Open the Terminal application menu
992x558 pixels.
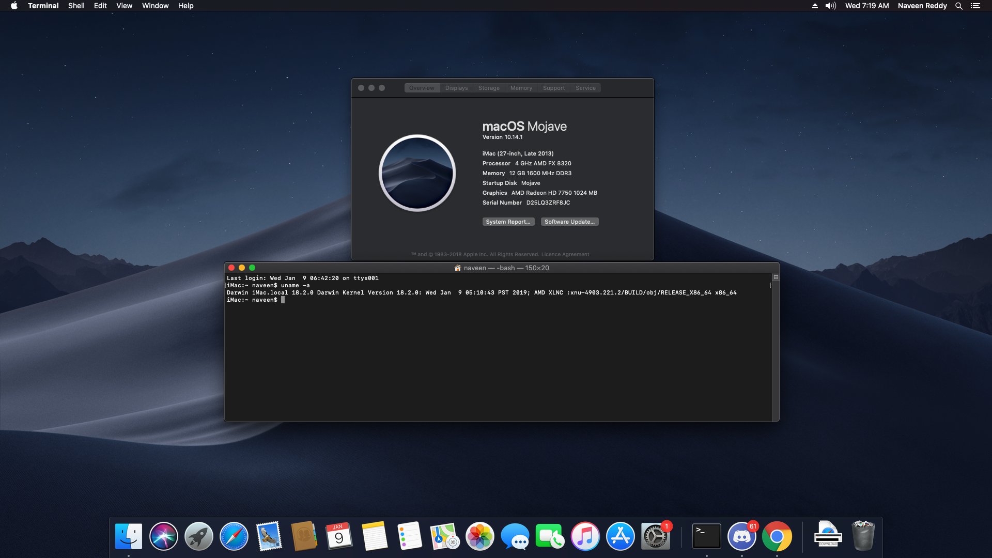pos(43,6)
